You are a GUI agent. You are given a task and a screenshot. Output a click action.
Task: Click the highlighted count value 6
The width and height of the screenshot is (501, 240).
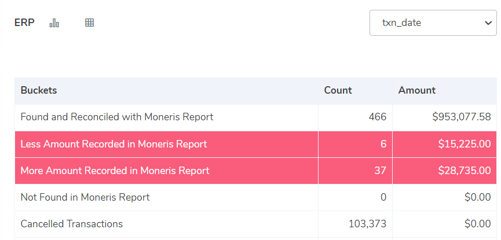click(x=383, y=144)
